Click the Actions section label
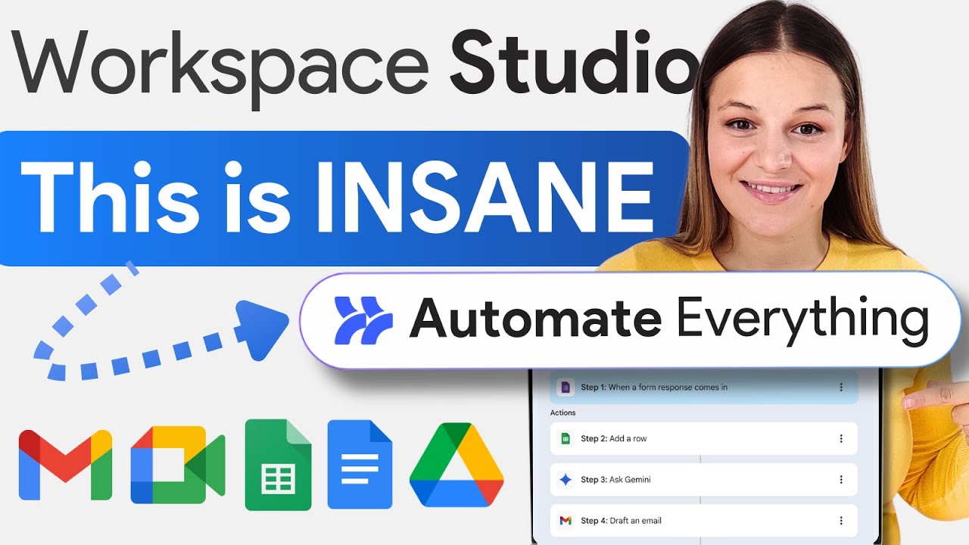969x545 pixels. click(562, 413)
